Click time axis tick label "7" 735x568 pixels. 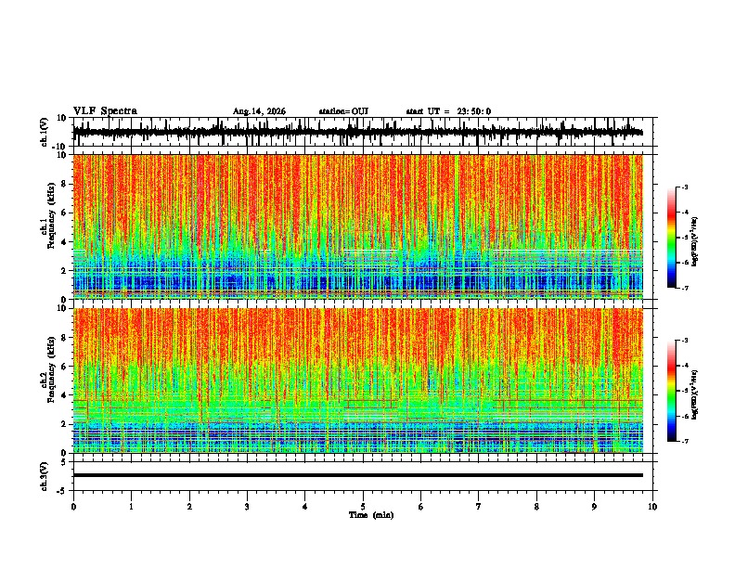tap(479, 507)
